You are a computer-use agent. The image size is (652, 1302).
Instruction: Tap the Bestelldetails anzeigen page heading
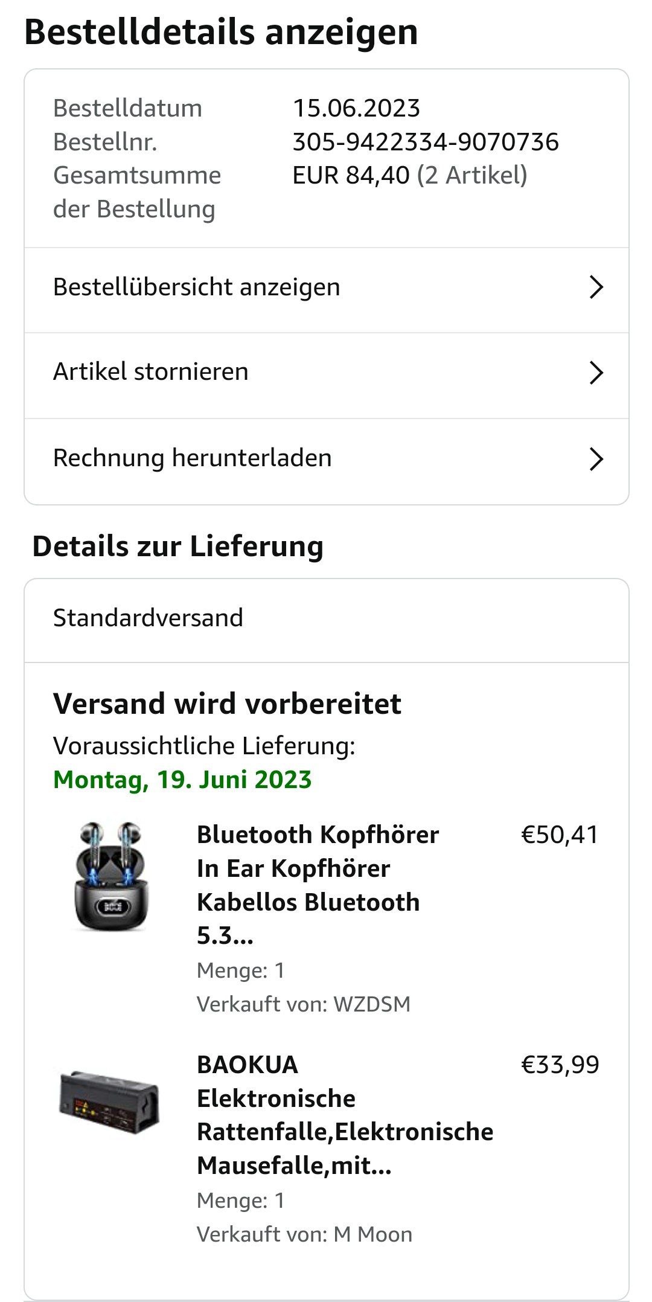click(221, 33)
